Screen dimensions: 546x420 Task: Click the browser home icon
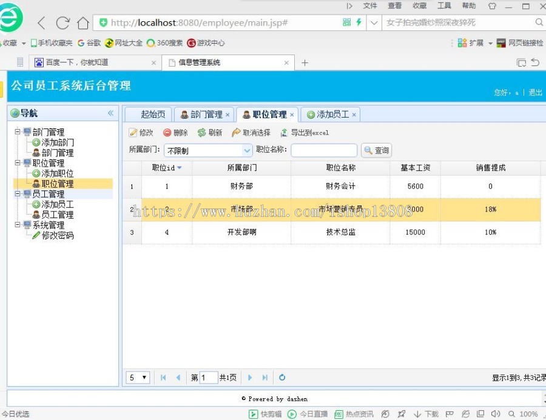[x=83, y=22]
